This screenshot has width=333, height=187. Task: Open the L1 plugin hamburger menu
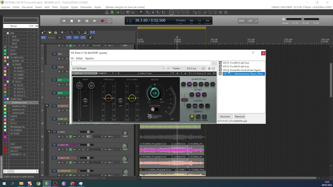(x=215, y=74)
